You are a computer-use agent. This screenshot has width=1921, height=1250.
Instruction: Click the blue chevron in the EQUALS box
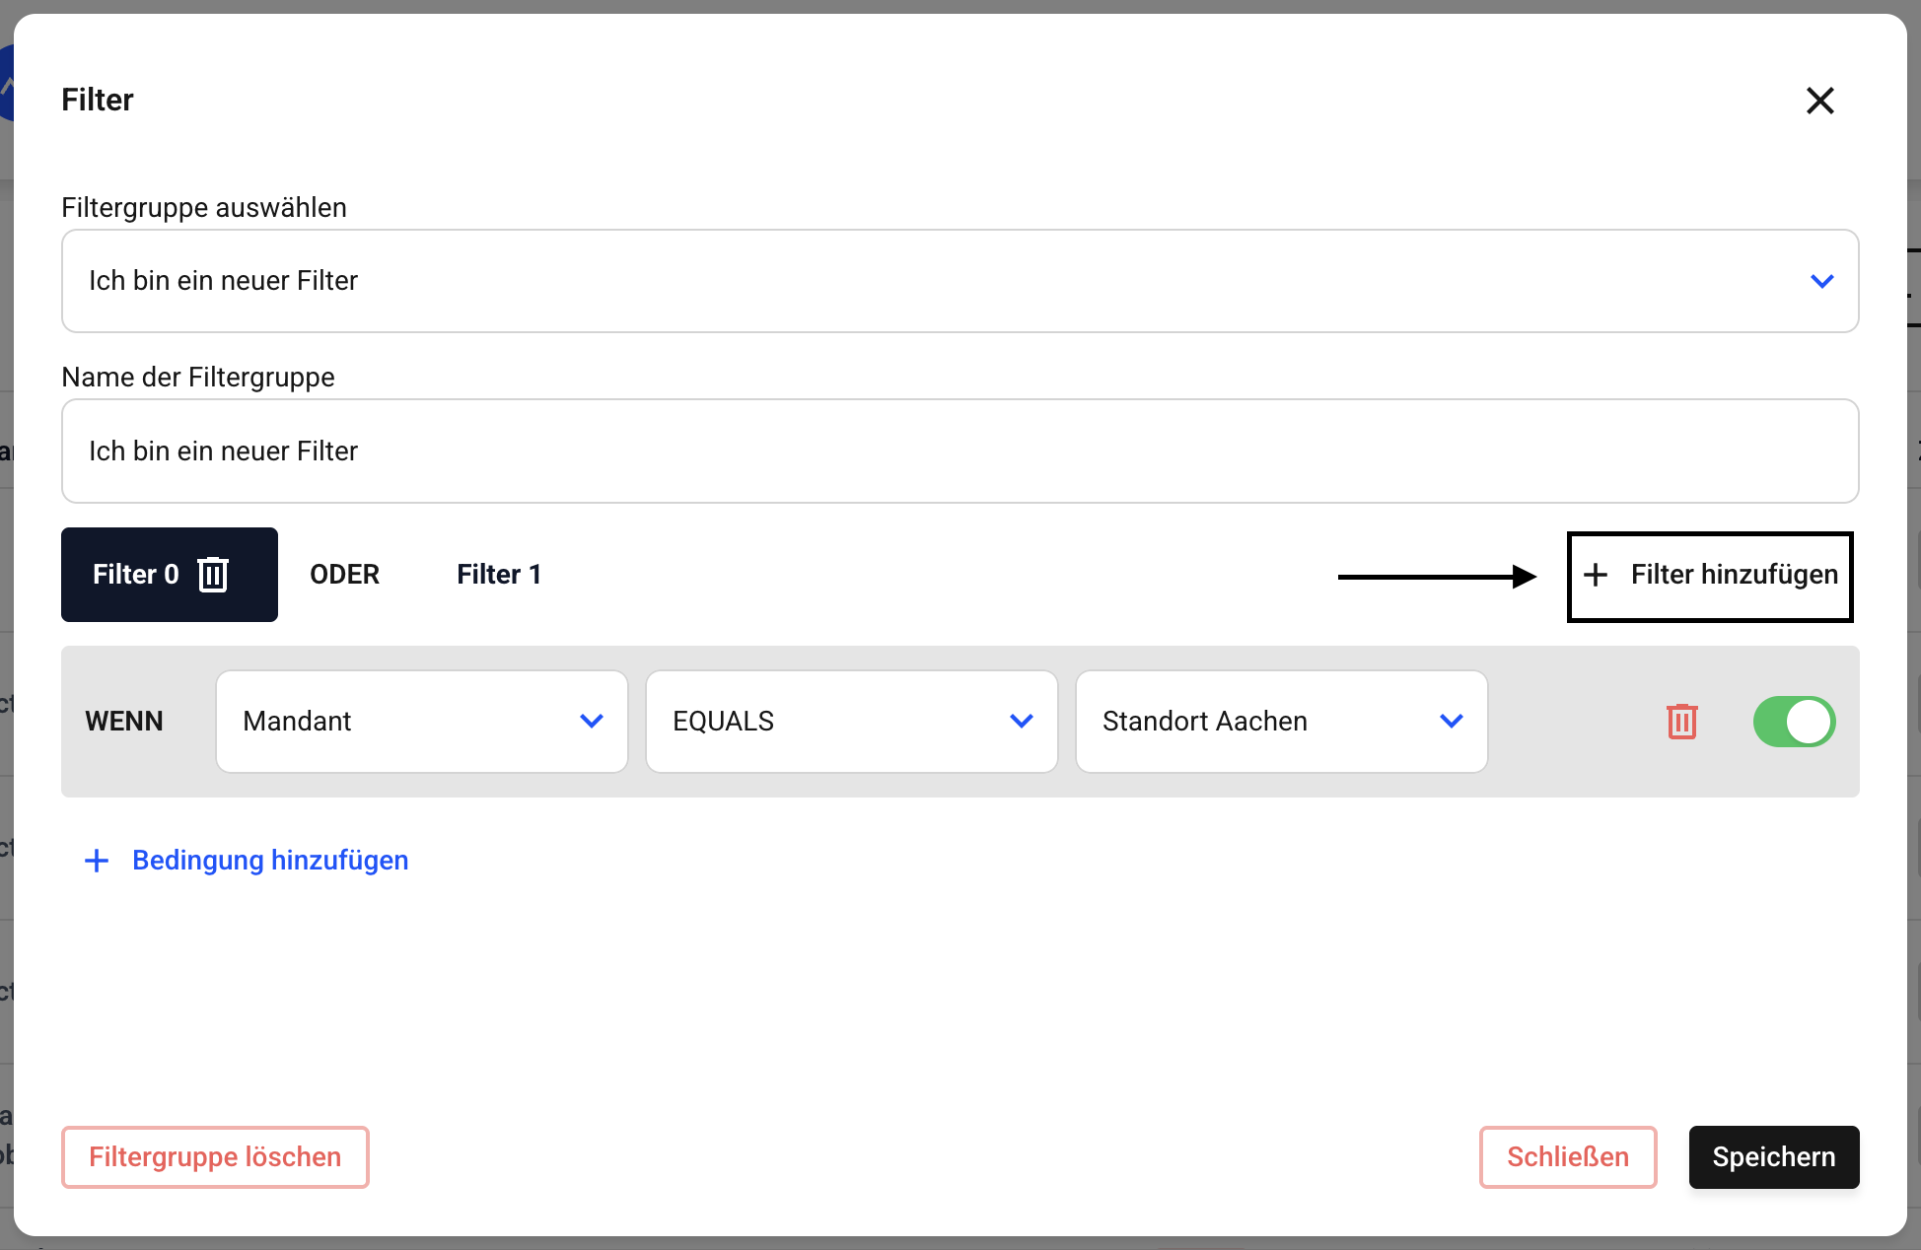click(1022, 722)
